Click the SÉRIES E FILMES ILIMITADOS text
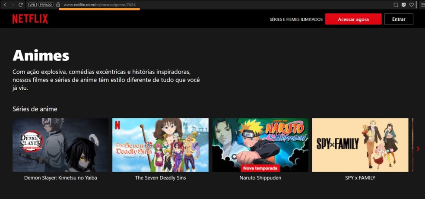The image size is (425, 199). [x=296, y=19]
